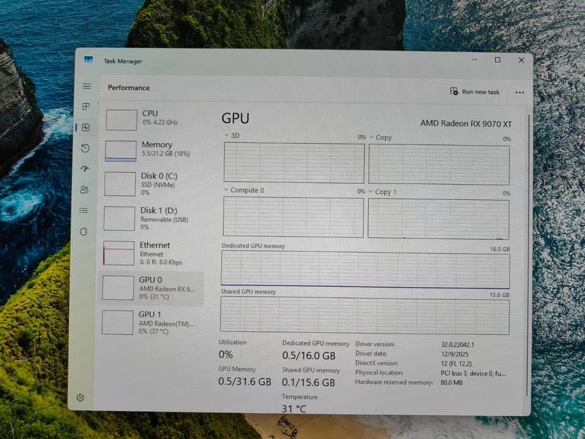This screenshot has height=439, width=585.
Task: Click the Performance page heading
Action: [129, 88]
